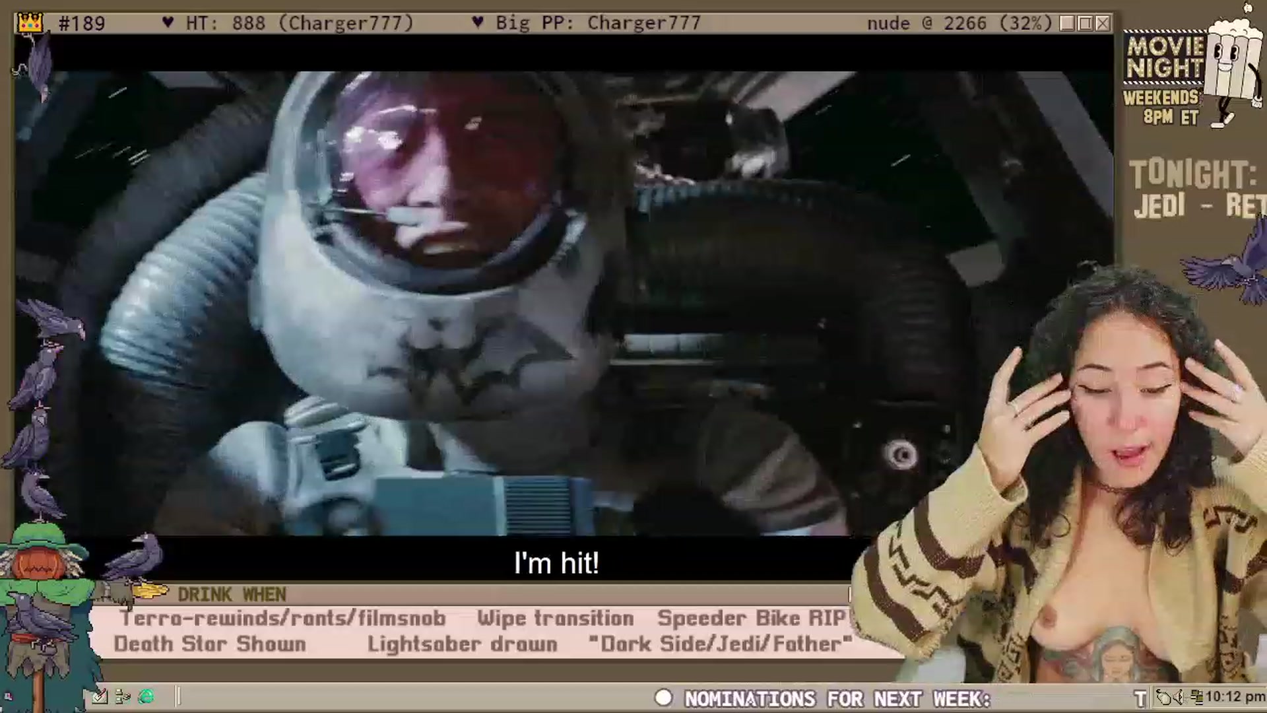
Task: Close the retro movie window
Action: tap(1103, 24)
